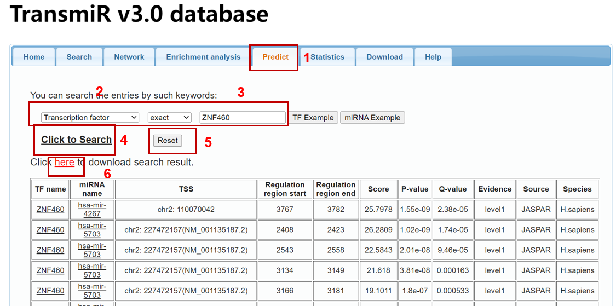Click the keyword field containing ZNF460

coord(243,118)
